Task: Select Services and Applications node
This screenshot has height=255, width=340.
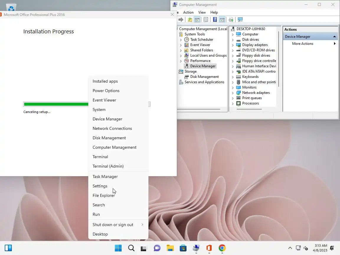Action: click(x=205, y=82)
